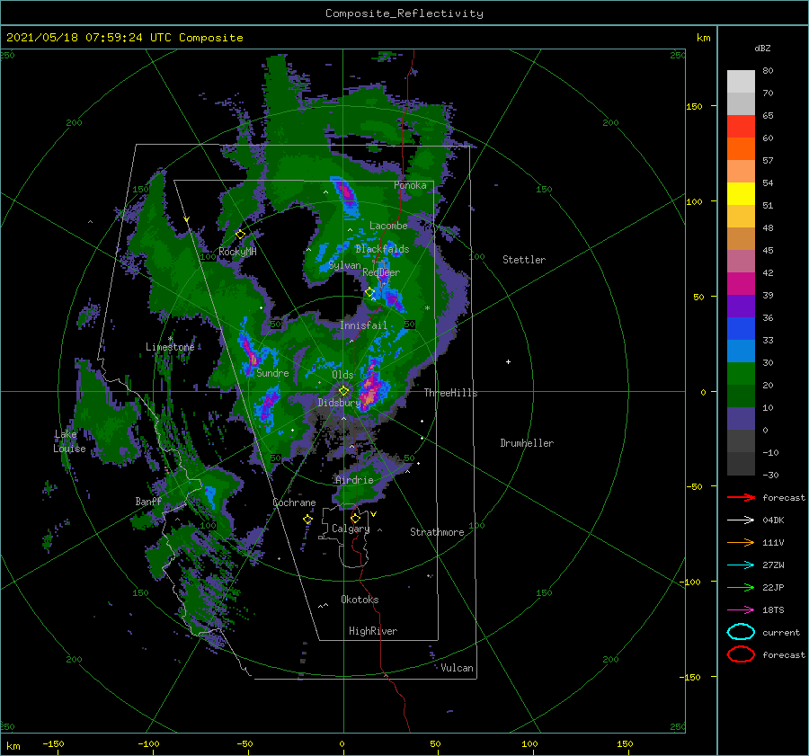Click the Blackfalds label
Viewport: 809px width, 756px height.
tap(382, 249)
